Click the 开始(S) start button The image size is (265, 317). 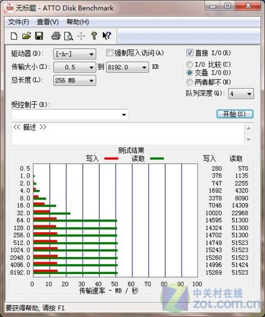235,114
